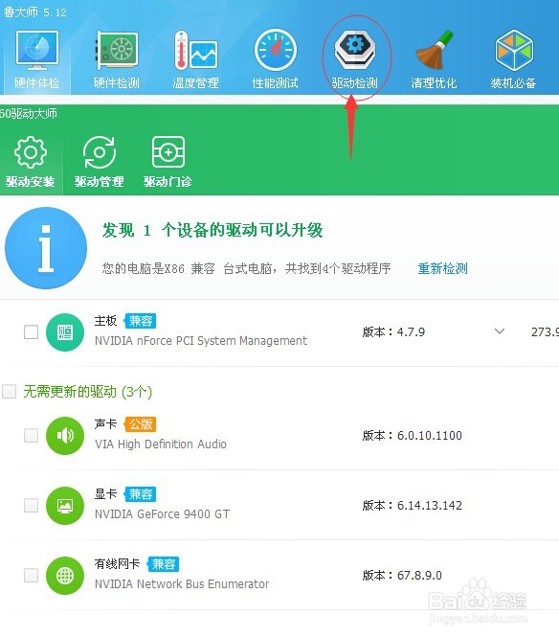The width and height of the screenshot is (559, 638).
Task: Open the 硬件体检 hardware checkup icon
Action: [37, 50]
